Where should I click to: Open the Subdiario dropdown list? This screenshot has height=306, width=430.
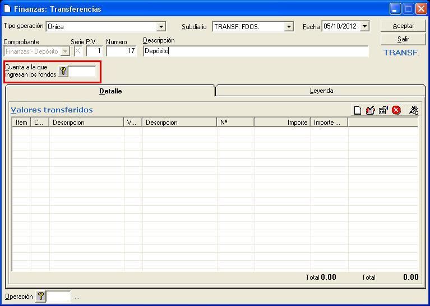pos(289,26)
